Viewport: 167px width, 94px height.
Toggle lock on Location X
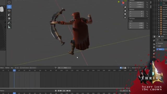147,3
